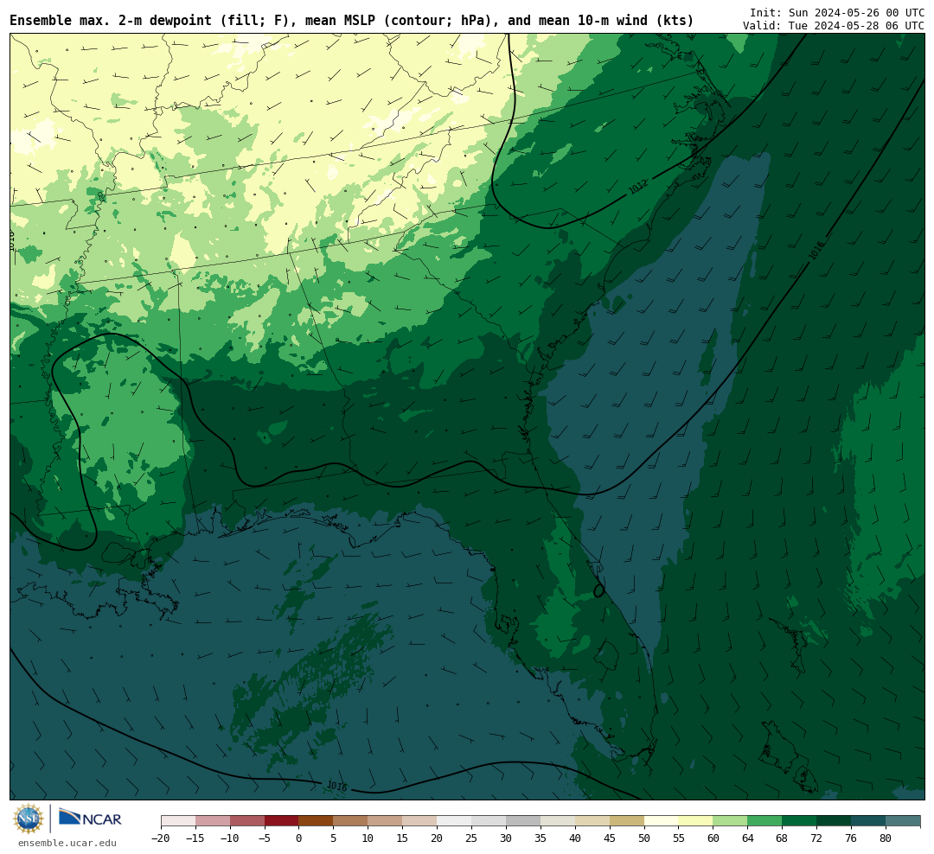This screenshot has height=854, width=934.
Task: Open the ensemble.ucar.edu link text
Action: (x=67, y=843)
